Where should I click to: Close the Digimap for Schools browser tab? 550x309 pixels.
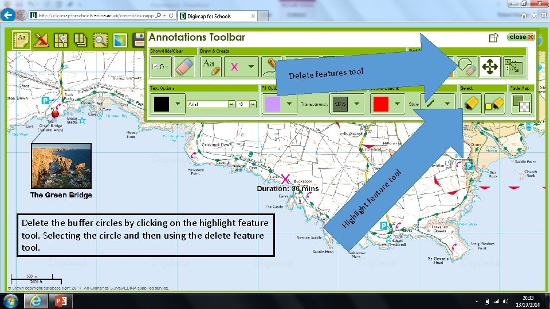pos(253,16)
